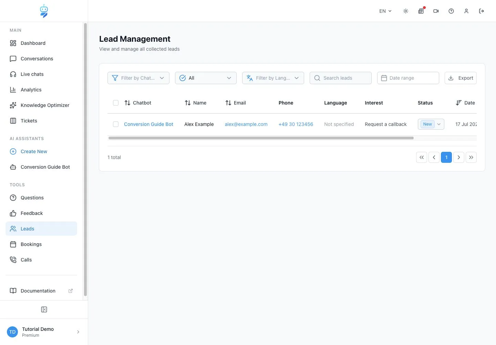Open the Date range picker field
This screenshot has width=496, height=345.
coord(408,78)
